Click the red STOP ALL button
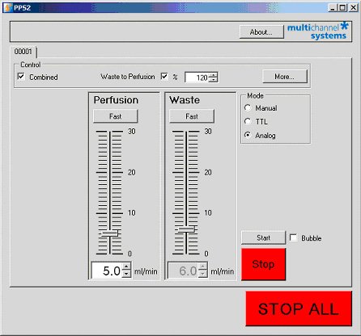This screenshot has height=336, width=361. [299, 309]
